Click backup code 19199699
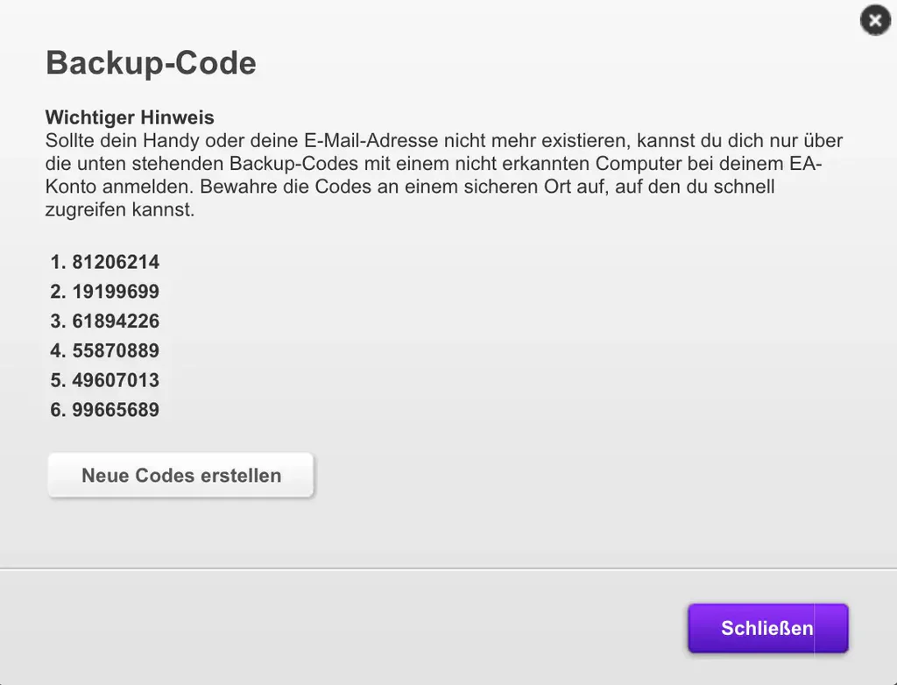The image size is (897, 685). pos(116,292)
